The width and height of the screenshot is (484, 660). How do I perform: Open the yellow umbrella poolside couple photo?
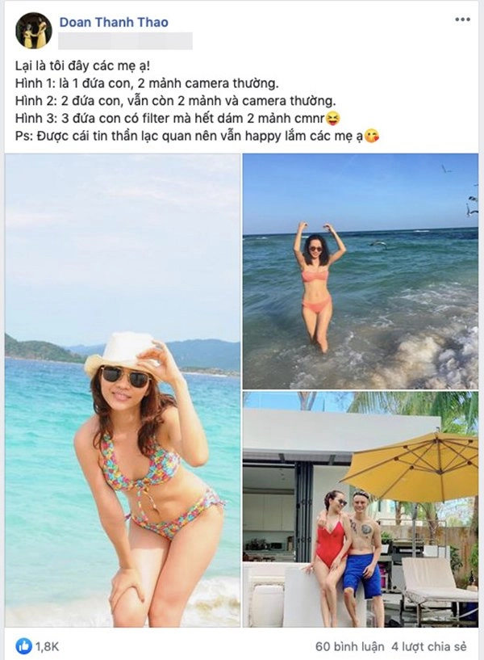coord(361,509)
